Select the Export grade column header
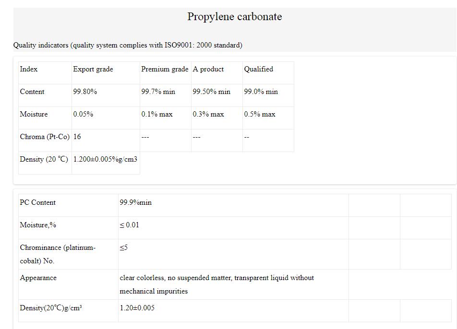This screenshot has height=329, width=457. 93,69
